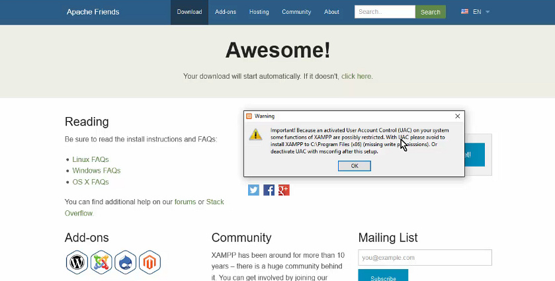Close the Warning dialog
Image resolution: width=555 pixels, height=281 pixels.
point(457,116)
